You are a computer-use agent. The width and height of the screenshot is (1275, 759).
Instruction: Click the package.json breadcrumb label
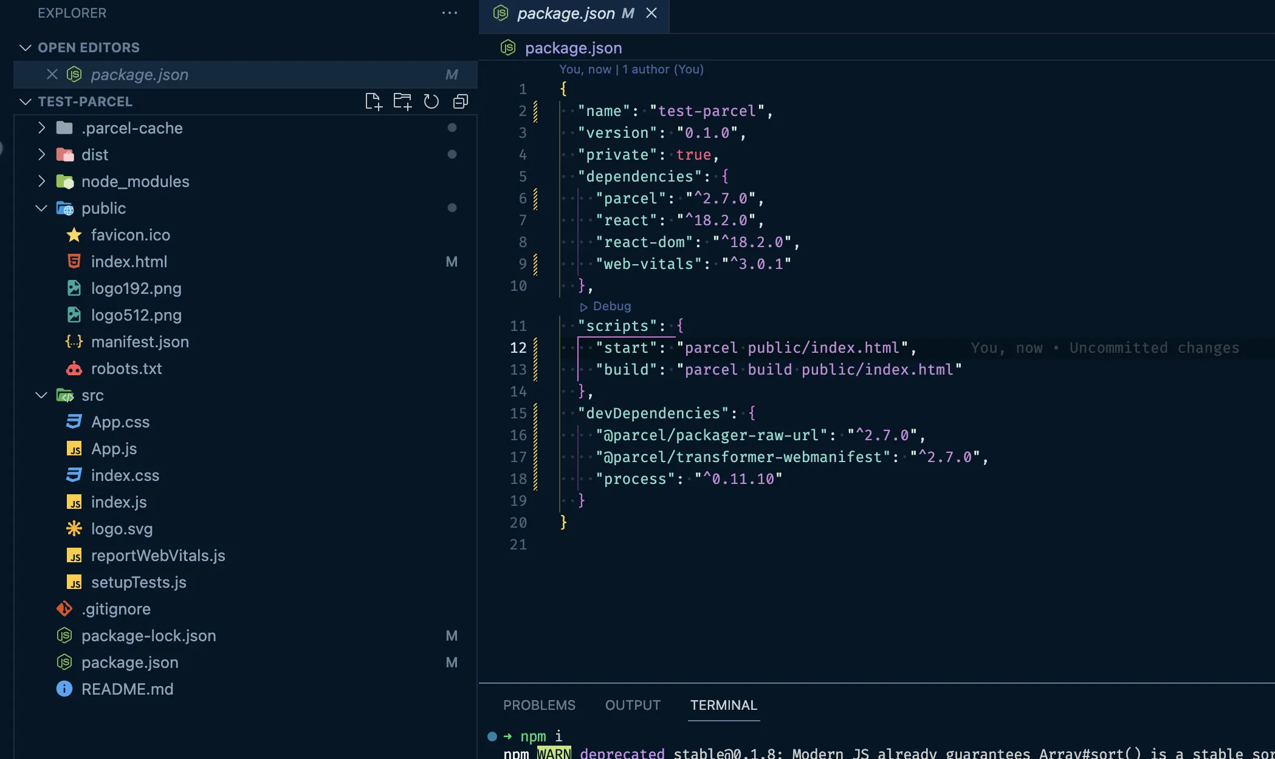[x=573, y=48]
